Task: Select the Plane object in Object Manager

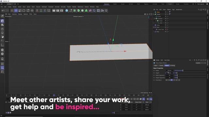Action: (158, 12)
